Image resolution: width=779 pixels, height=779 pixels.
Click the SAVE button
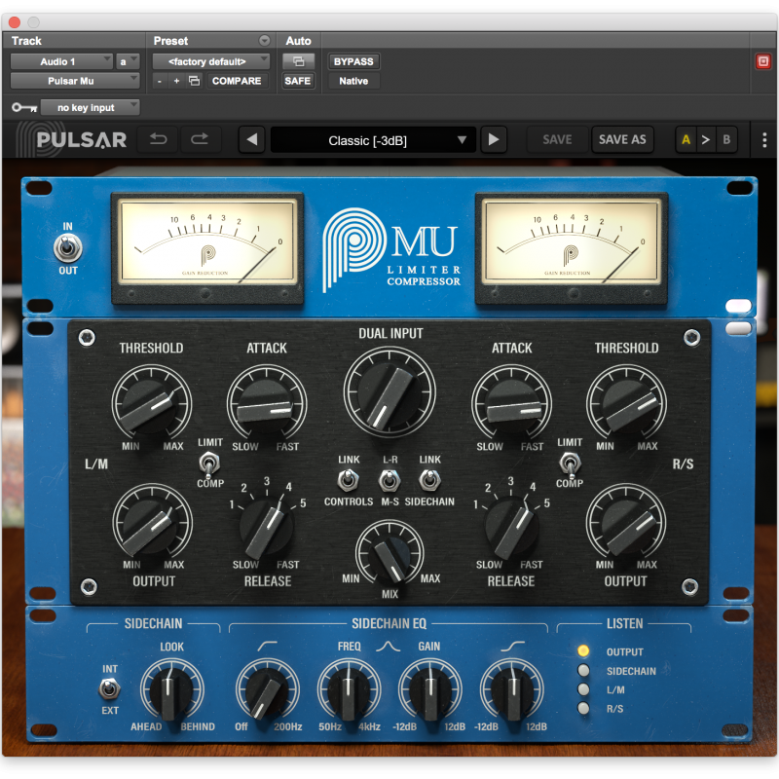557,139
